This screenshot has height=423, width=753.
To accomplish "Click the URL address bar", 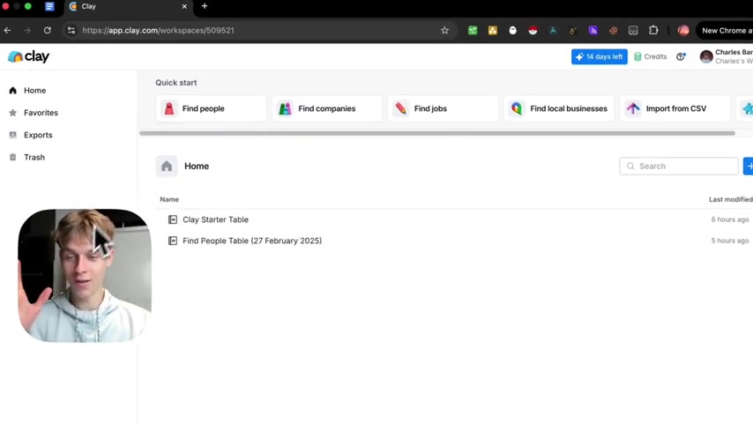I will [x=259, y=30].
